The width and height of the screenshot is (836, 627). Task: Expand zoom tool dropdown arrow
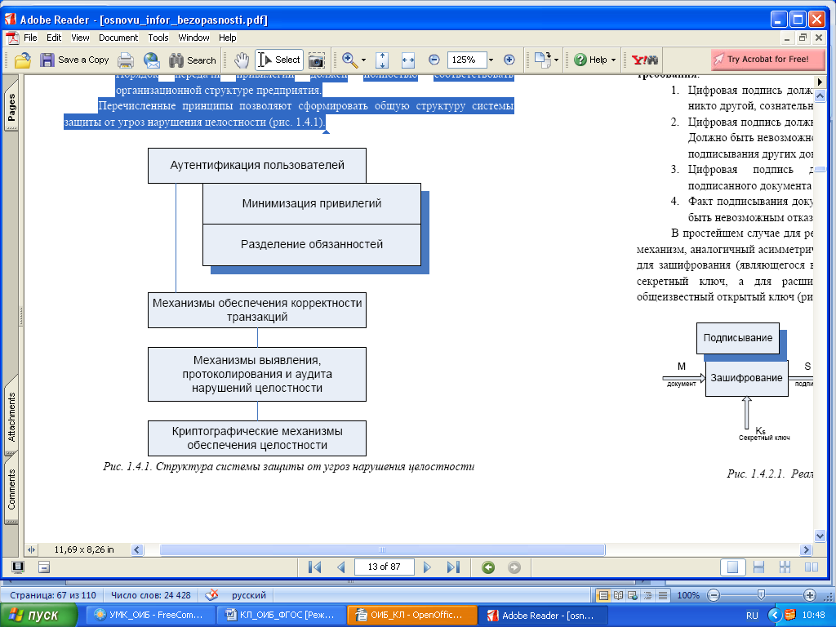click(x=363, y=60)
